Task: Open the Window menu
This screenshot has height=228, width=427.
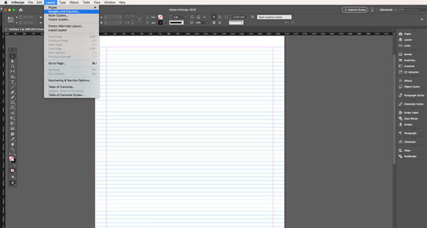Action: point(110,2)
